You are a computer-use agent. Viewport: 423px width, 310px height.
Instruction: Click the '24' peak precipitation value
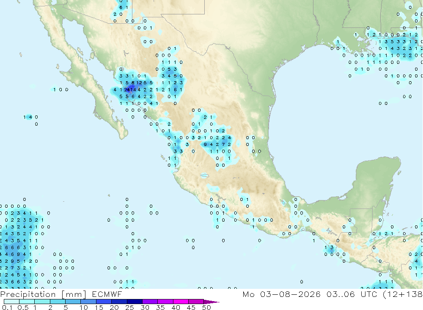pos(127,90)
